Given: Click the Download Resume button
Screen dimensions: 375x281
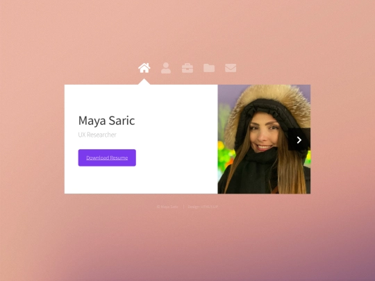Looking at the screenshot, I should click(107, 157).
